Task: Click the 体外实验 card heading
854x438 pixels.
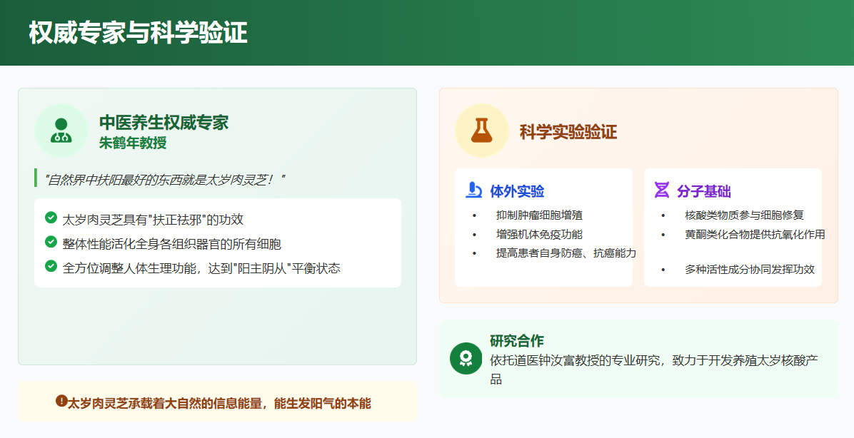Action: (518, 191)
